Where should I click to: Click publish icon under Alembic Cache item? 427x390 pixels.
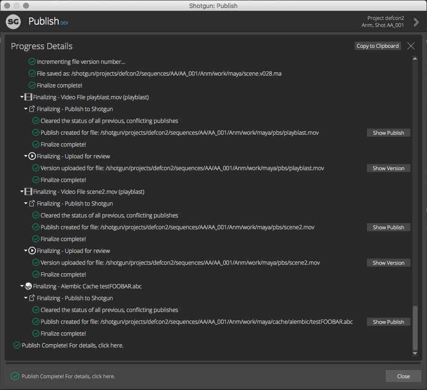32,298
